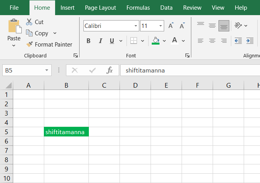
Task: Select the Home tab
Action: (x=42, y=8)
